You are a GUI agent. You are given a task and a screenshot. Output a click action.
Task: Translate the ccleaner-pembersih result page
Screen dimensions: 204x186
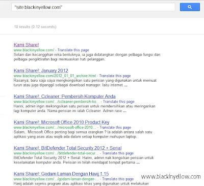pos(119,102)
